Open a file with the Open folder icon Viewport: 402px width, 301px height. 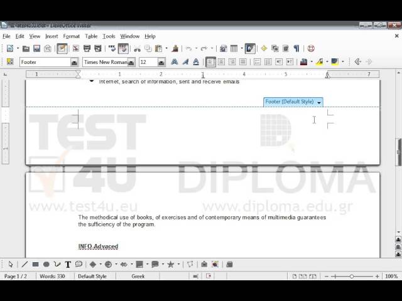[26, 48]
